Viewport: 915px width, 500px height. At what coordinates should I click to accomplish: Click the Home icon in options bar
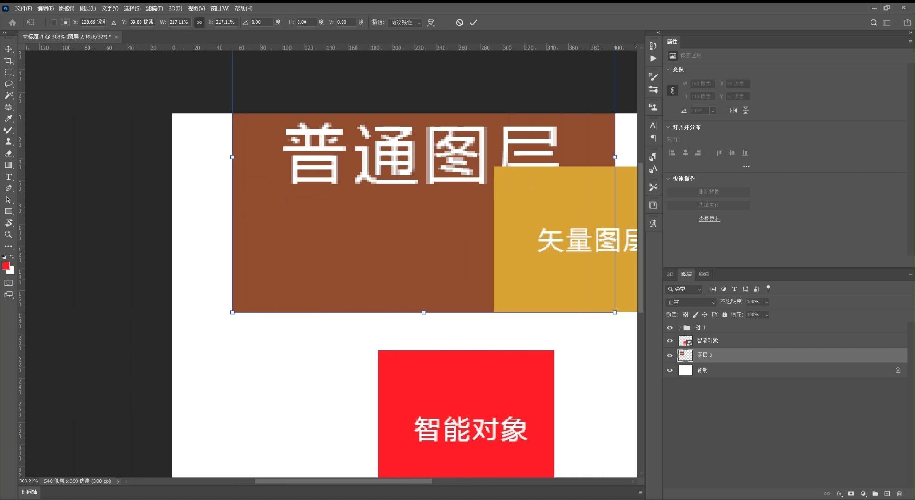[13, 22]
